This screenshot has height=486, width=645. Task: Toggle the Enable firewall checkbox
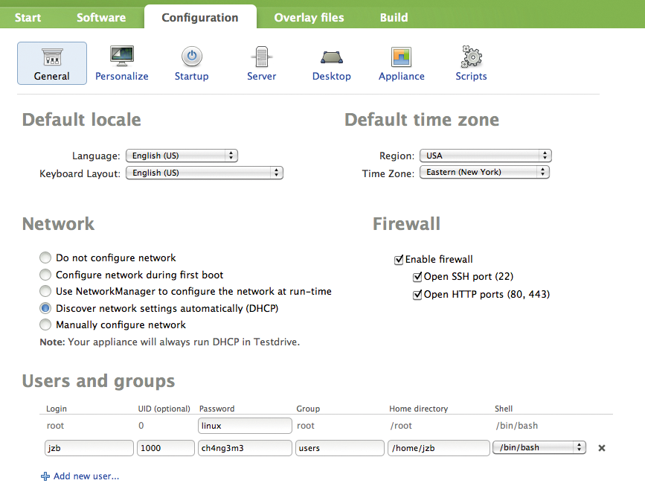point(399,260)
